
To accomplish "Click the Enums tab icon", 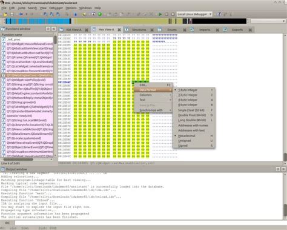I will 159,30.
